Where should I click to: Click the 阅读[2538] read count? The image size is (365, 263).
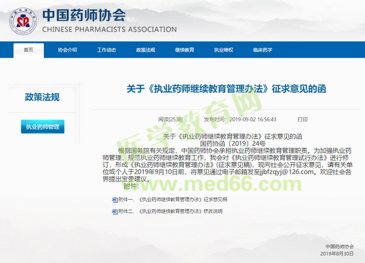click(x=170, y=120)
